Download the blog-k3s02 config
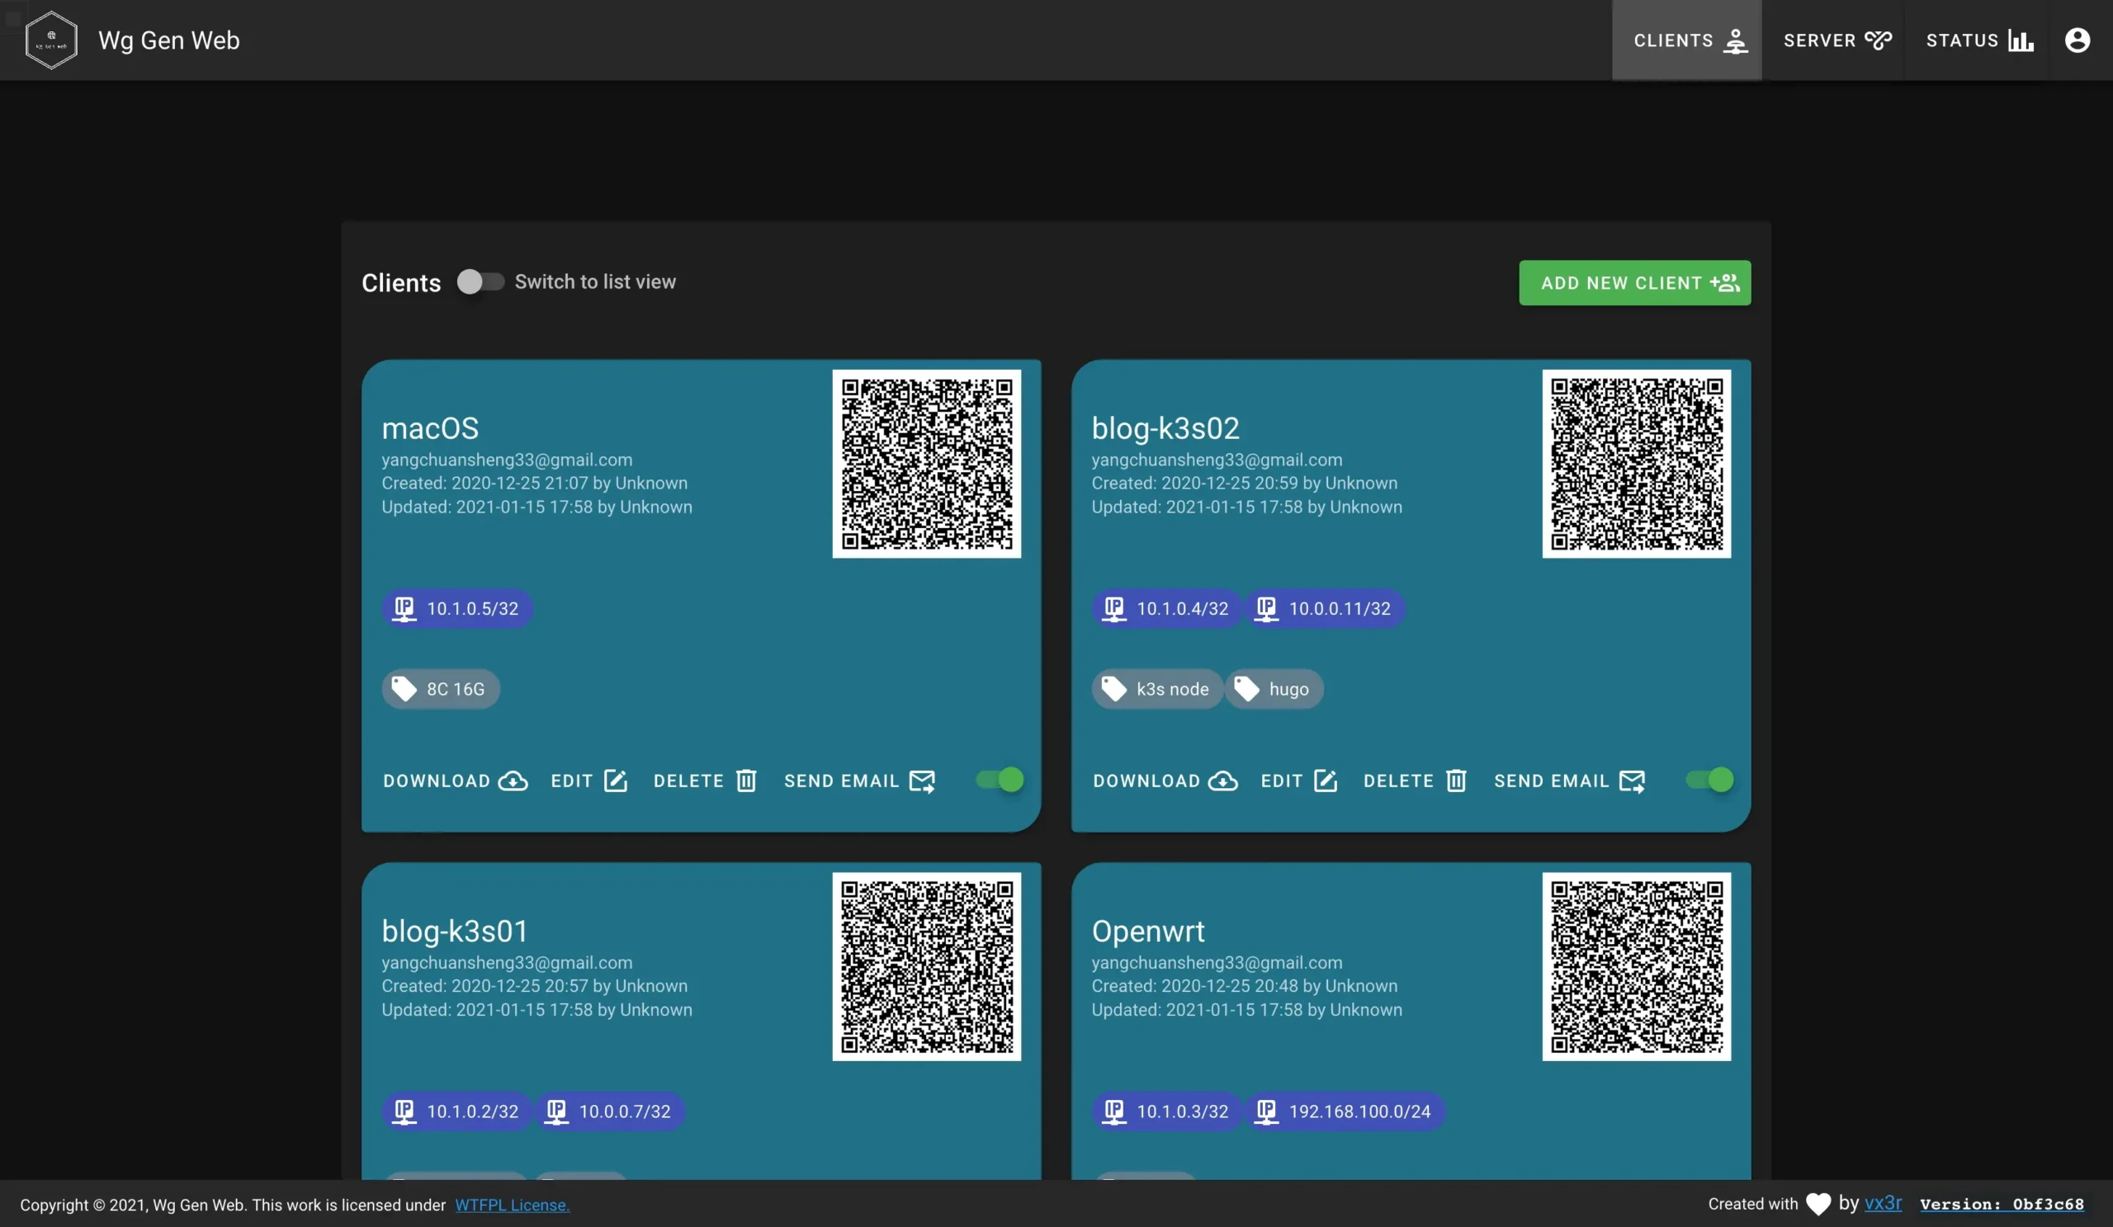 [x=1165, y=781]
